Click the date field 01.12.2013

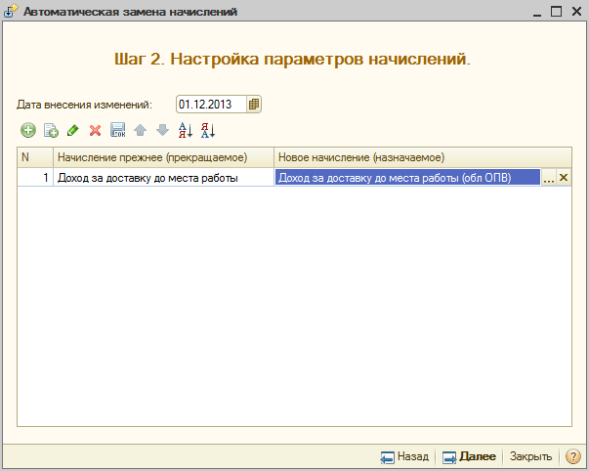coord(210,105)
